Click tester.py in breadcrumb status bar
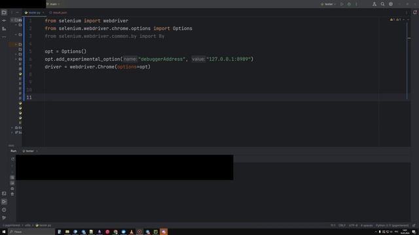 tap(43, 225)
